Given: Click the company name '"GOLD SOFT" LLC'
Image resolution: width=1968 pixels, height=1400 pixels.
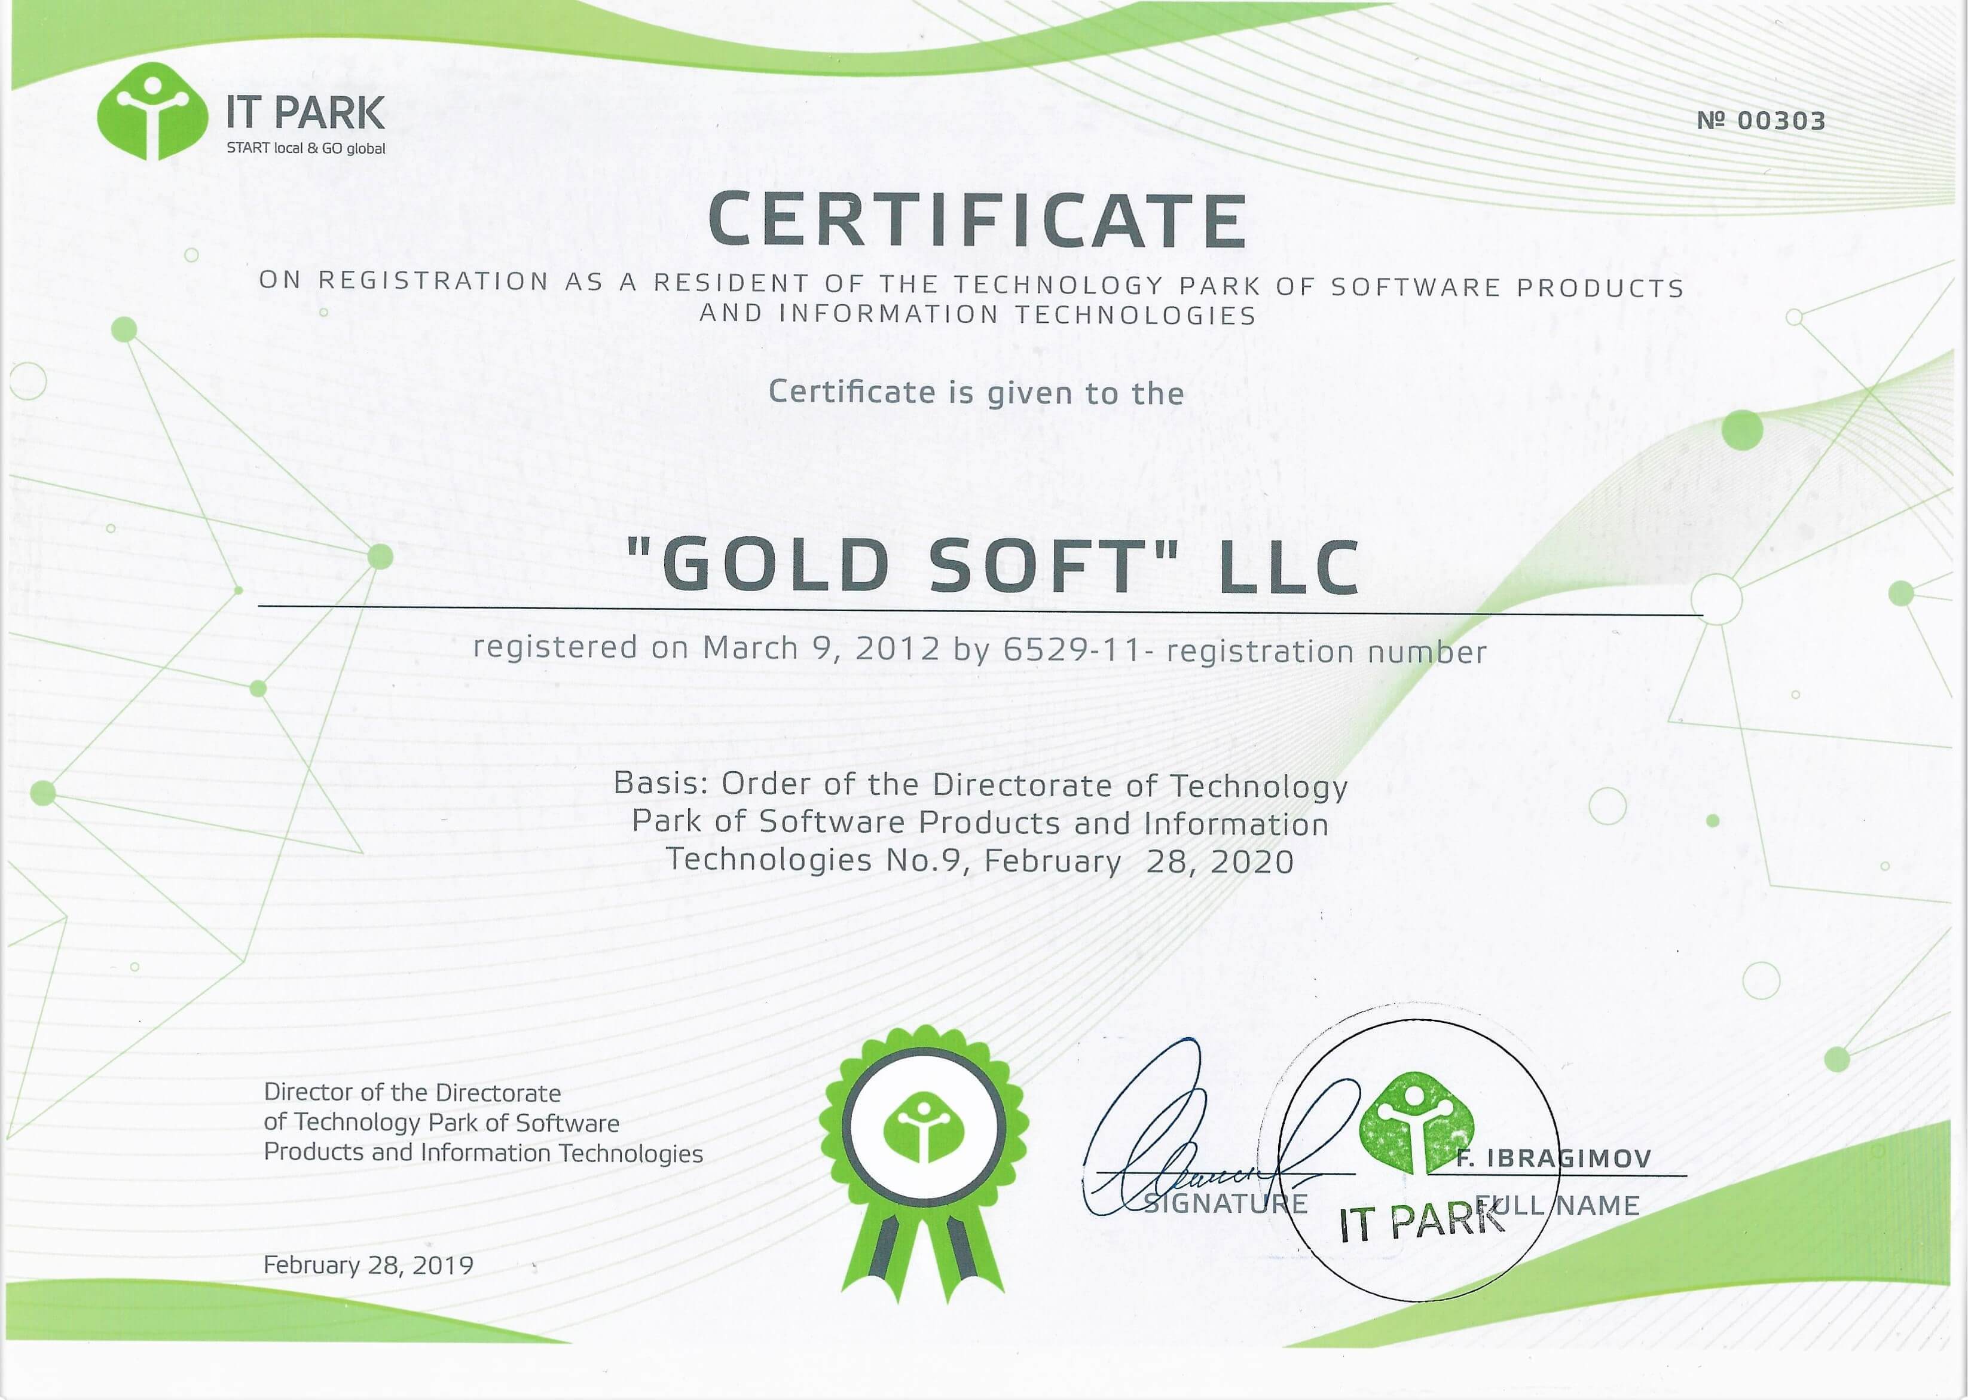Looking at the screenshot, I should tap(993, 565).
